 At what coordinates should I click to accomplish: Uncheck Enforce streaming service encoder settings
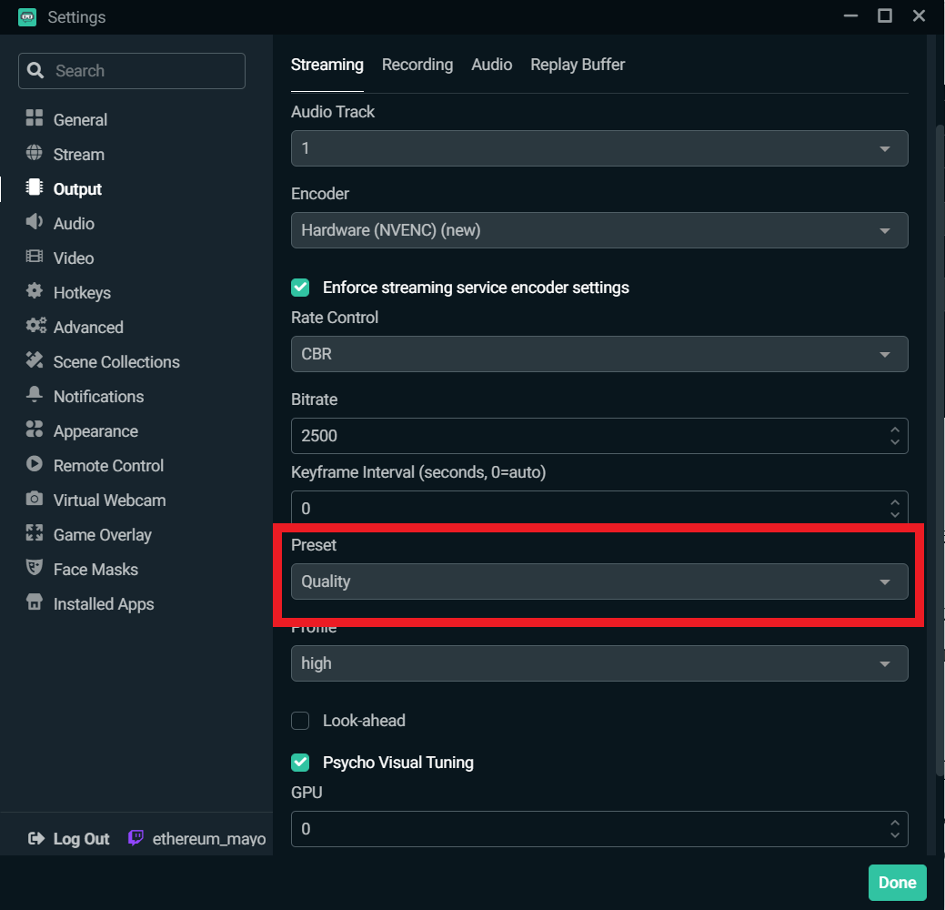(x=300, y=288)
